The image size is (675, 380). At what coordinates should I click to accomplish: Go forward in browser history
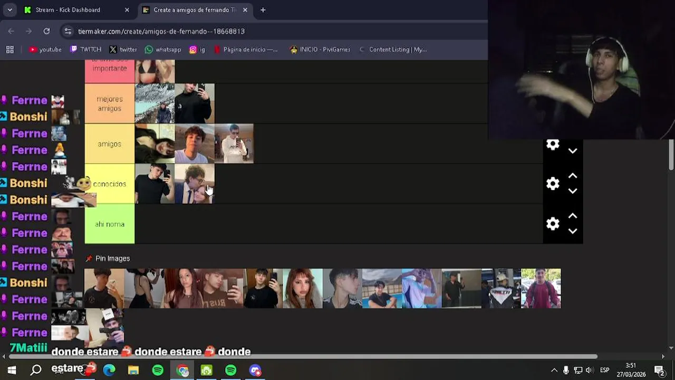(29, 31)
